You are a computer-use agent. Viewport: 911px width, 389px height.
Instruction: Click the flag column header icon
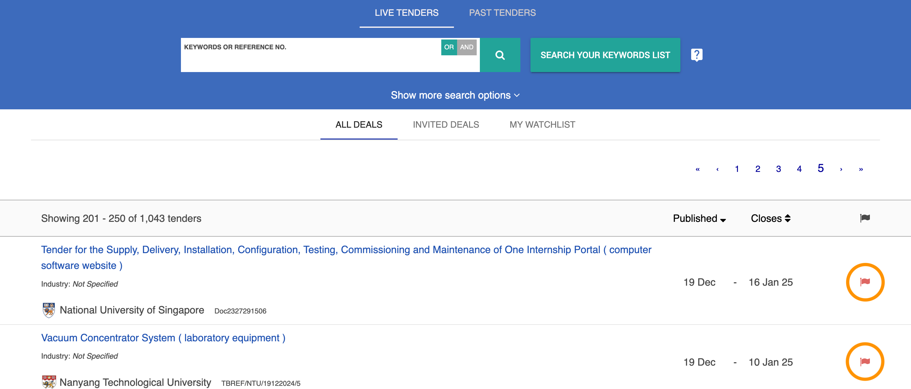coord(865,218)
